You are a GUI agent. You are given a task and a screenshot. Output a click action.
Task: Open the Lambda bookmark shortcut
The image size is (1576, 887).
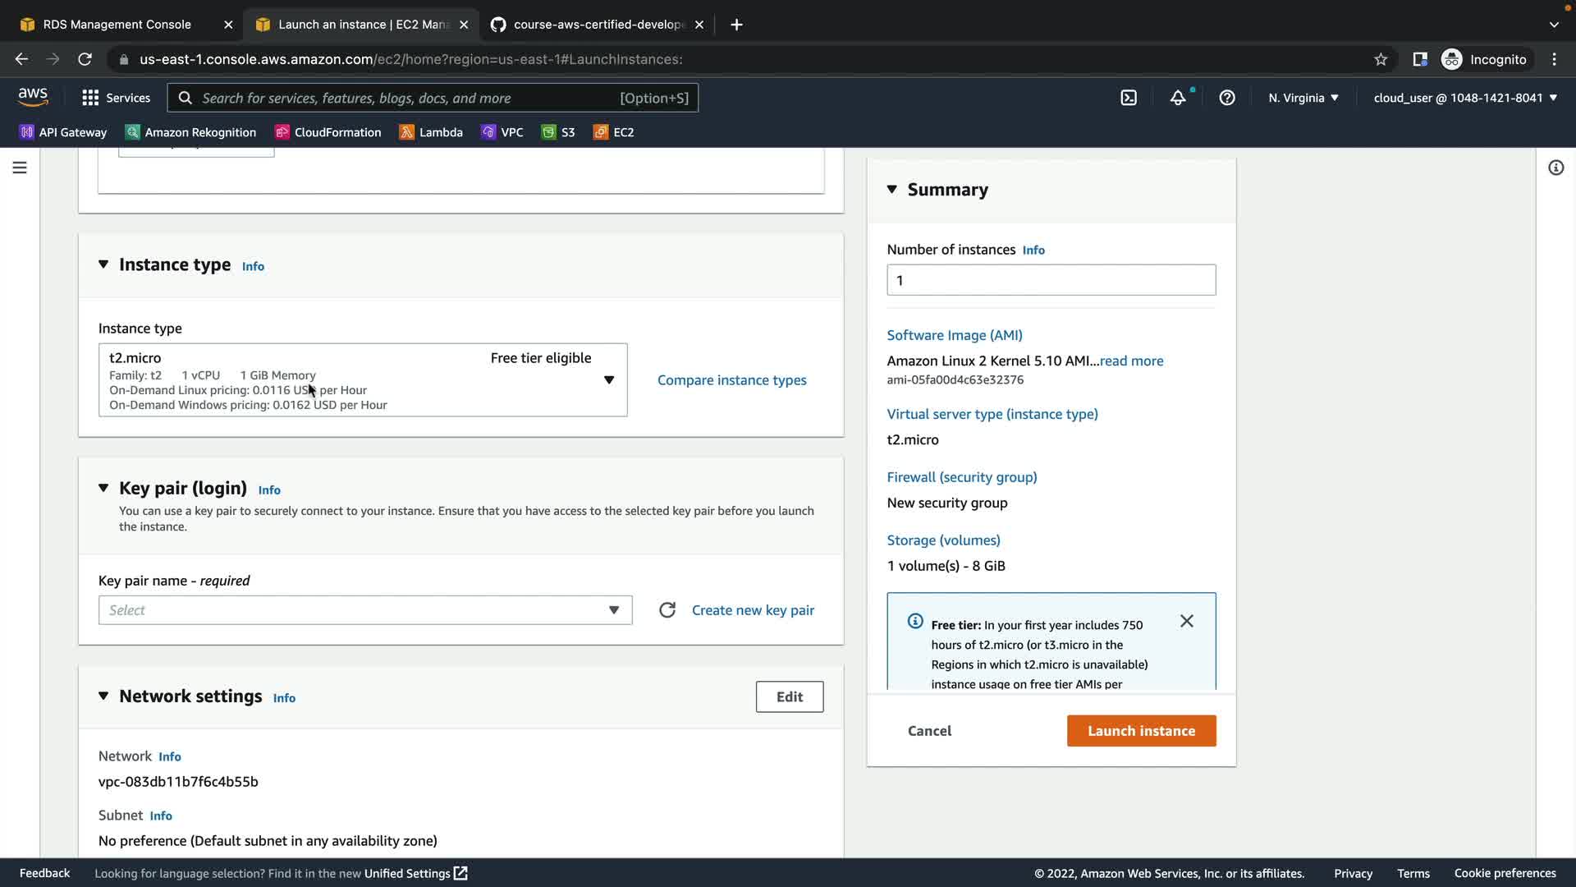(431, 132)
